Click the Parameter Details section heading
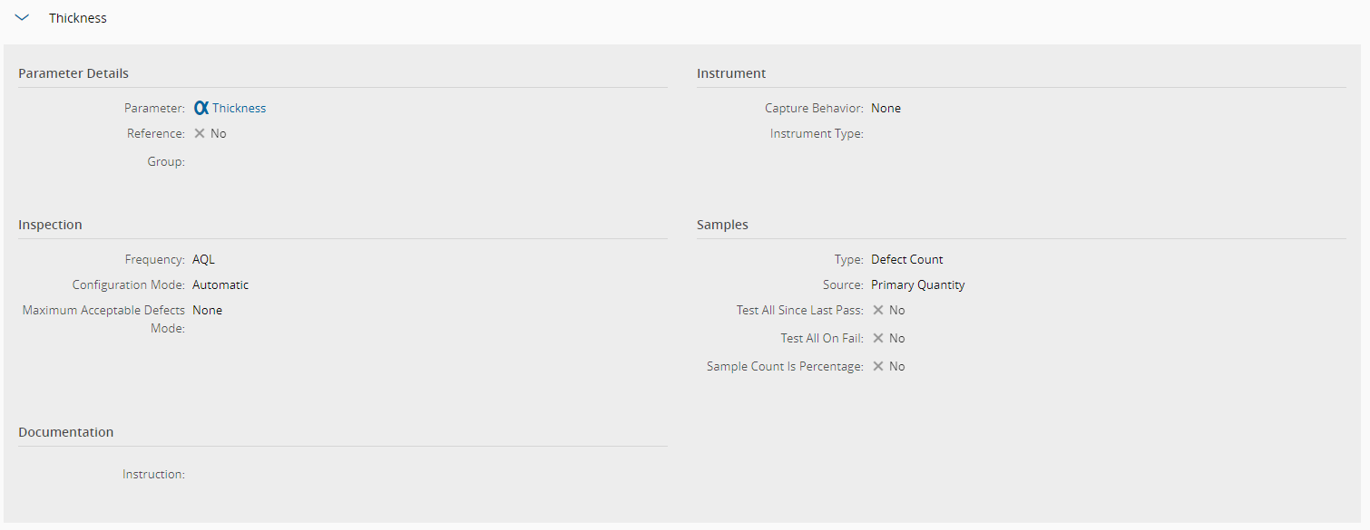 pyautogui.click(x=73, y=73)
